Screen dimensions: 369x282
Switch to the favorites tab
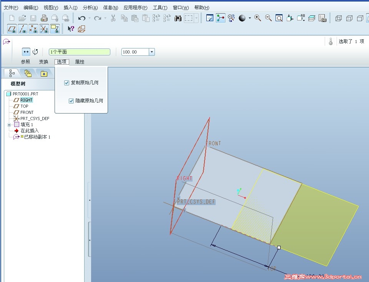(x=44, y=74)
